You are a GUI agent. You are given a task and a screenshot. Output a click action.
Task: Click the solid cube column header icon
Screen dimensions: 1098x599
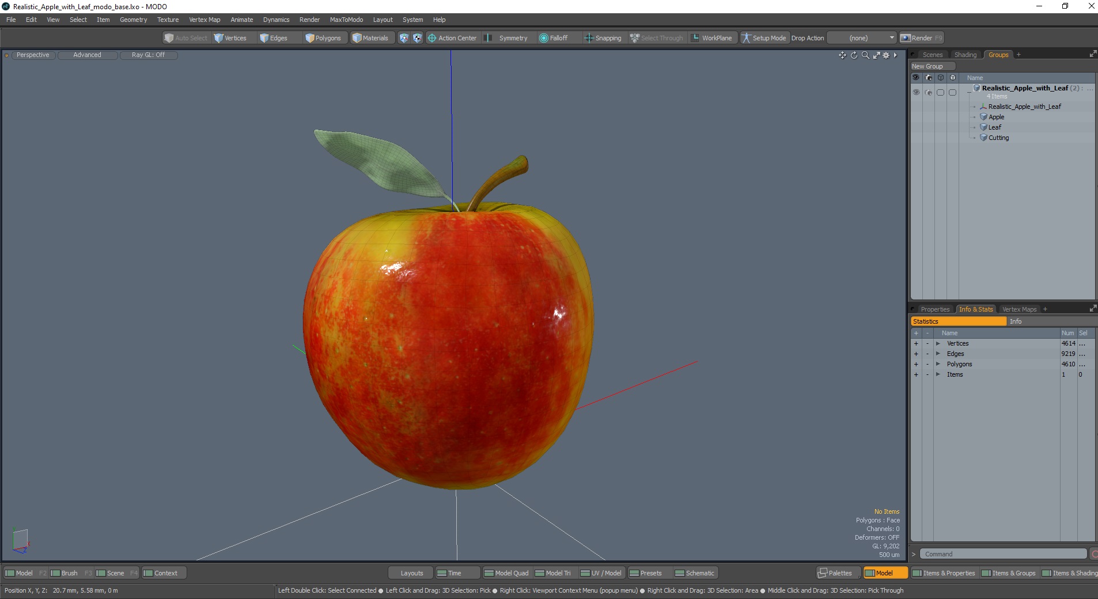[x=953, y=78]
